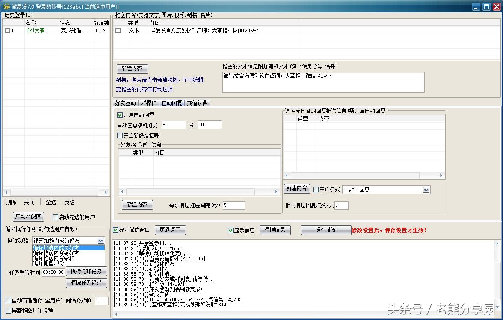Click the 名称 column header in history login
Screen dimensions: 503x320
42,22
